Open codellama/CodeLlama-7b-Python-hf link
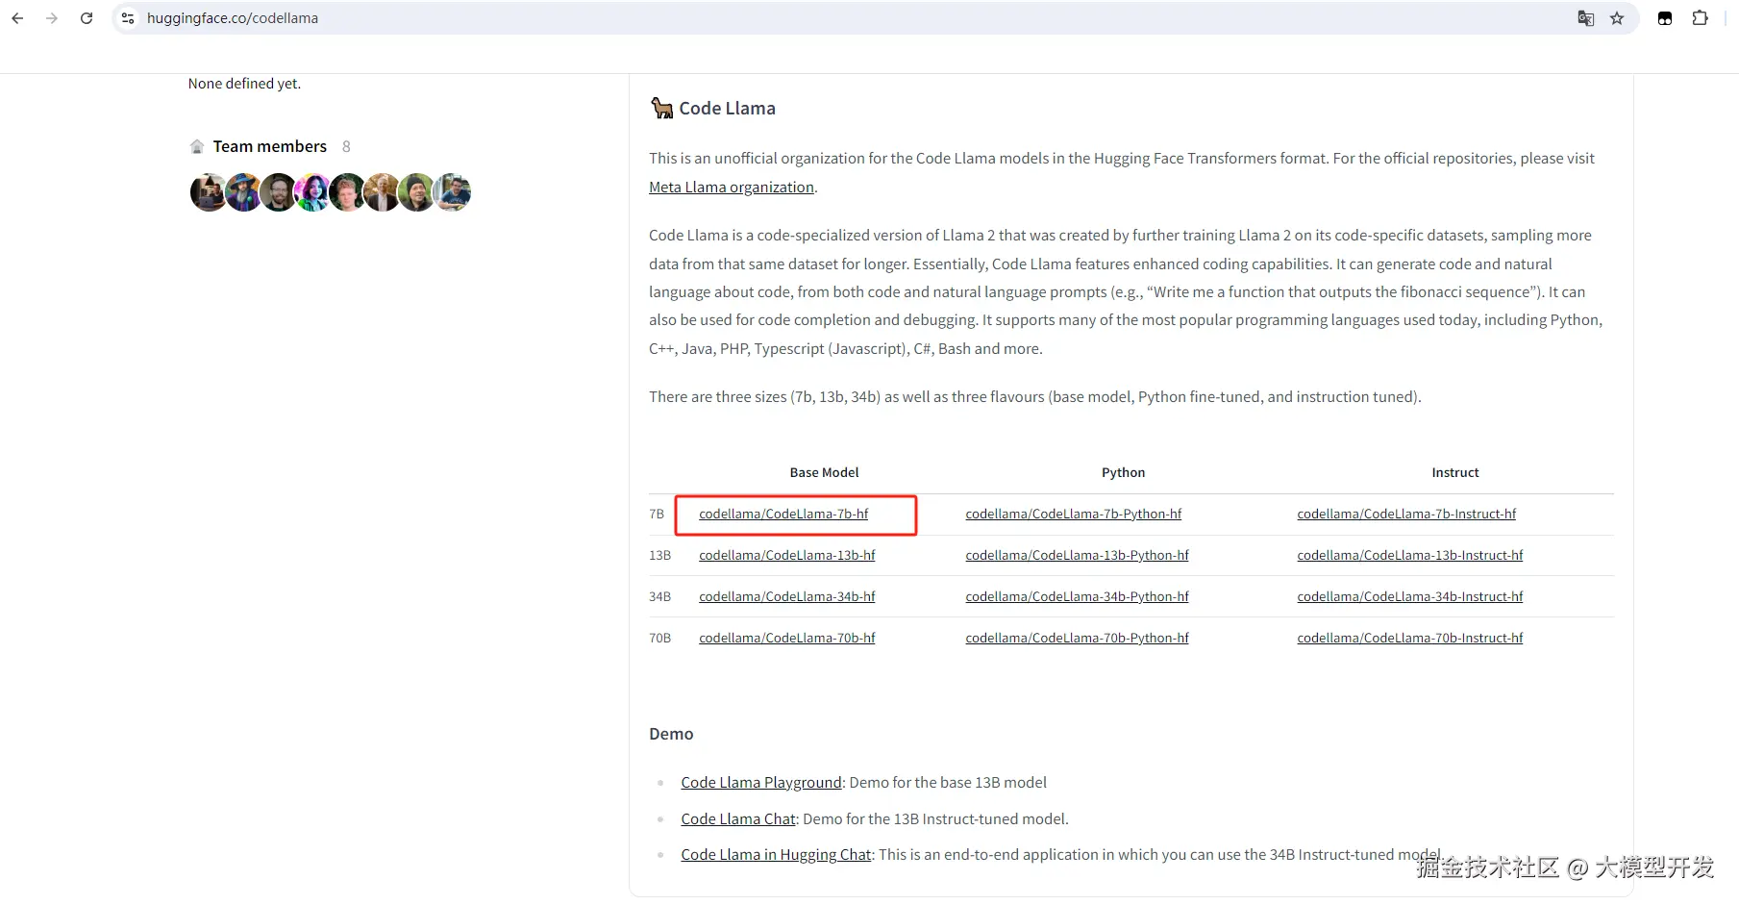Viewport: 1739px width, 905px height. (1074, 515)
